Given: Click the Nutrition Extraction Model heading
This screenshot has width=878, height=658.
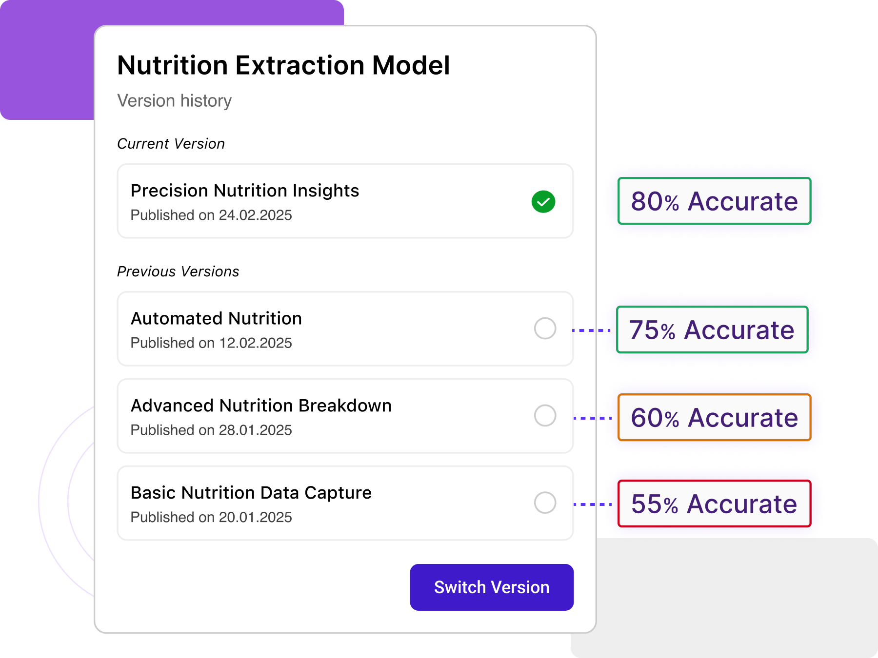Looking at the screenshot, I should [x=283, y=65].
